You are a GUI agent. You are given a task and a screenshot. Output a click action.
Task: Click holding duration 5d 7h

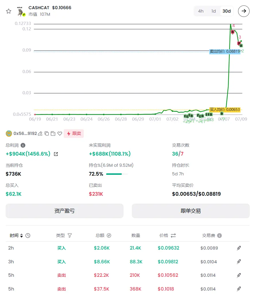[x=178, y=174]
